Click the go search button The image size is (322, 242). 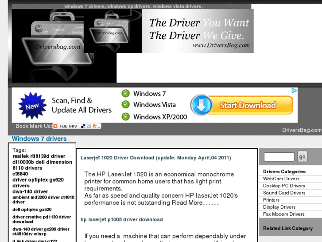[x=302, y=157]
